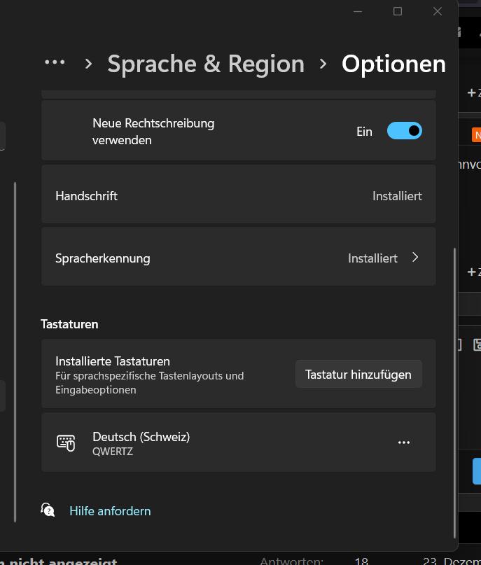
Task: Open Hilfe anfordern link
Action: tap(110, 511)
